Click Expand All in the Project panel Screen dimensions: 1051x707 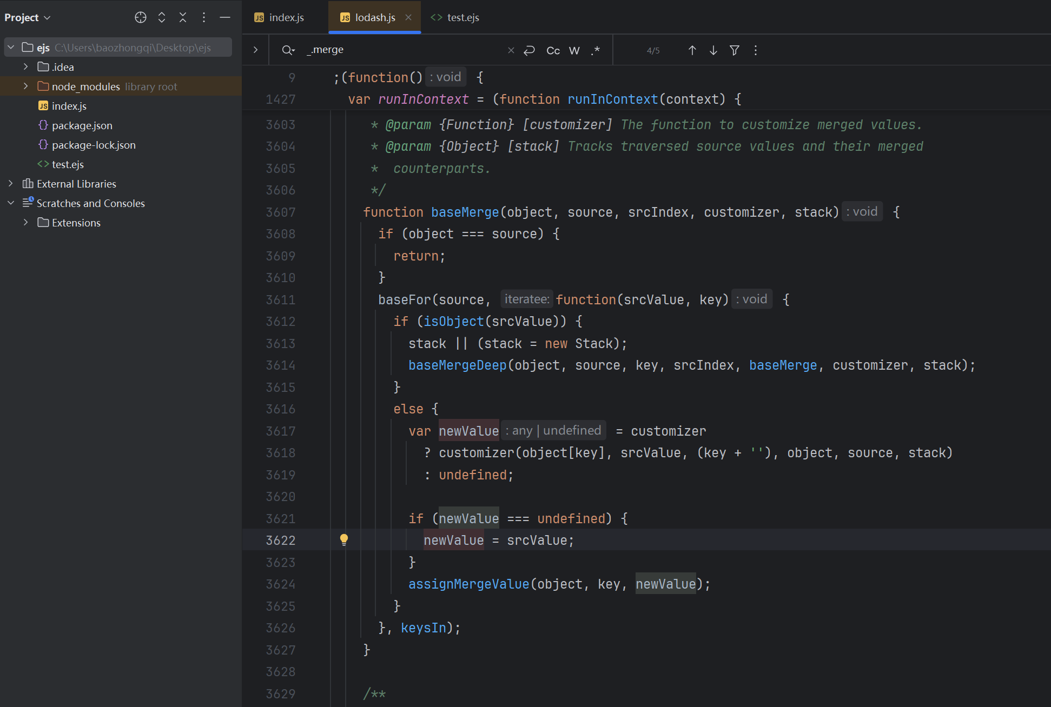(162, 17)
